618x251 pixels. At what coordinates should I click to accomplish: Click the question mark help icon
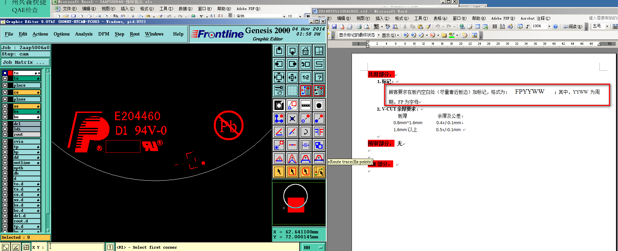coord(319,77)
